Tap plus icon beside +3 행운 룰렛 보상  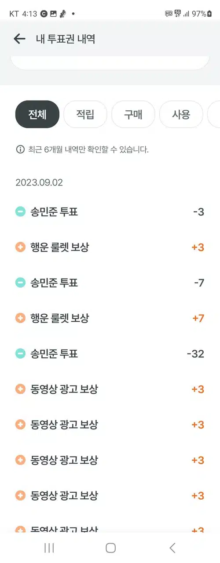(x=20, y=247)
